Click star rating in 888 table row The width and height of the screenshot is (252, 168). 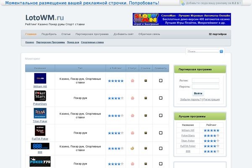116,148
